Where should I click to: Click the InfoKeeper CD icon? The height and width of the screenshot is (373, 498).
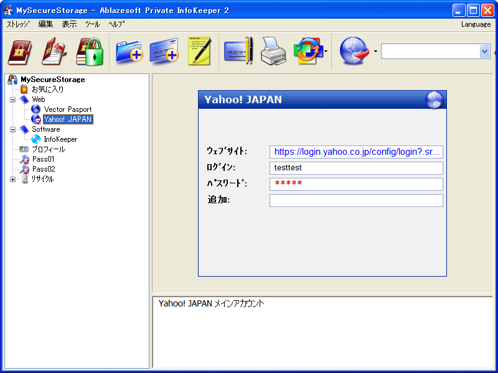pos(36,139)
